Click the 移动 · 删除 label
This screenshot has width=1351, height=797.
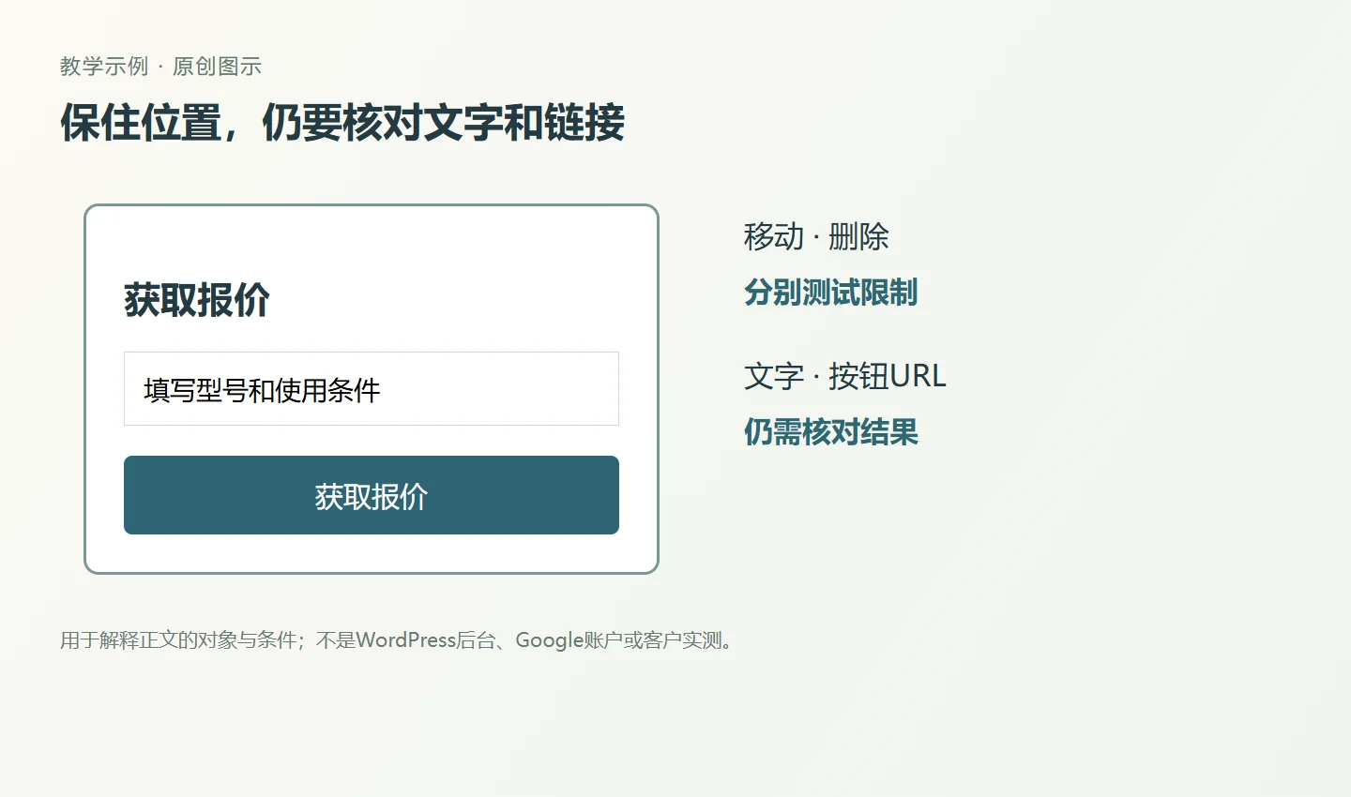point(816,236)
